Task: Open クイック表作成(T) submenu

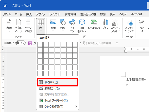Action: click(x=58, y=106)
